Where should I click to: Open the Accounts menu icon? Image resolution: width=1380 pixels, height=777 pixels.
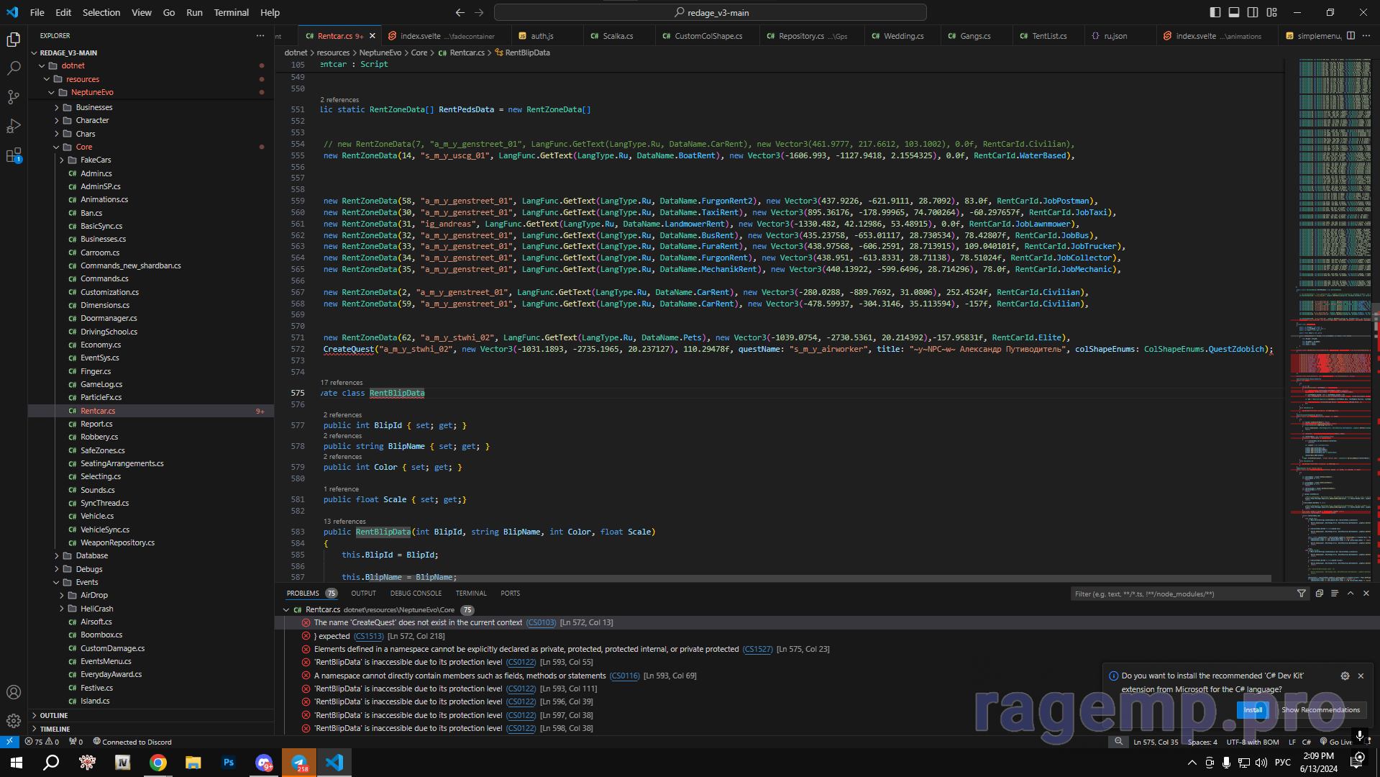[x=14, y=692]
